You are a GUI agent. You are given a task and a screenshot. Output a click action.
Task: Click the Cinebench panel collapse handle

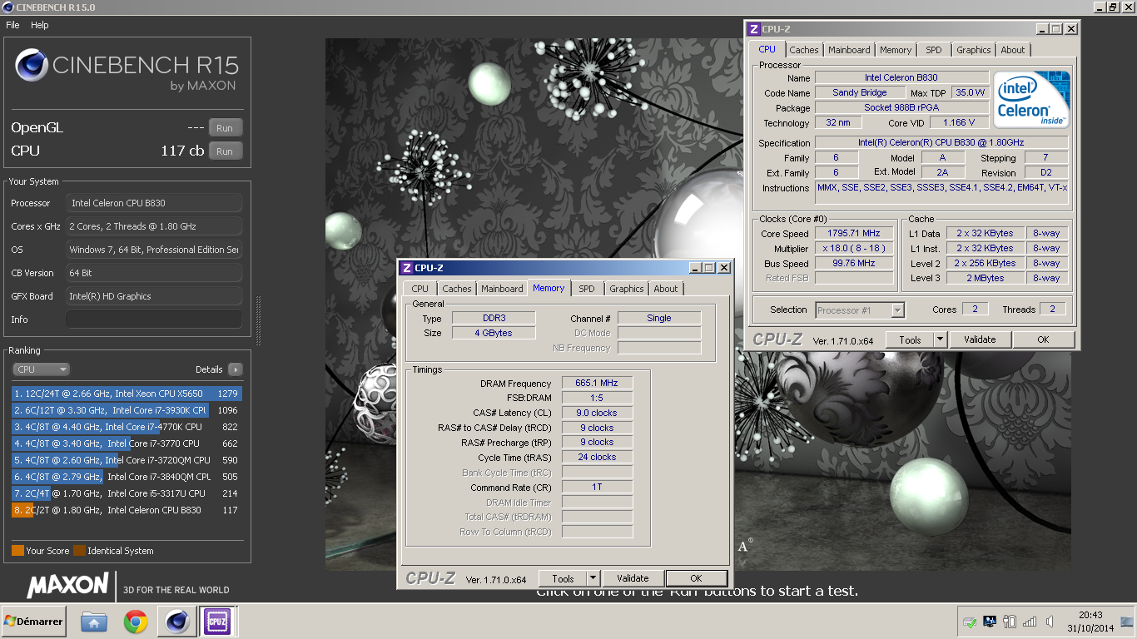258,319
